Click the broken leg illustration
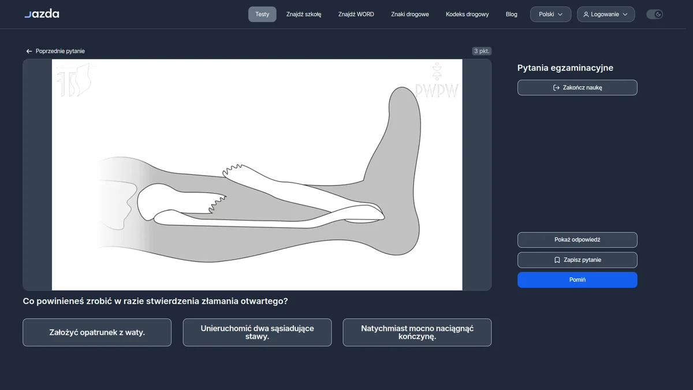Image resolution: width=693 pixels, height=390 pixels. (257, 174)
